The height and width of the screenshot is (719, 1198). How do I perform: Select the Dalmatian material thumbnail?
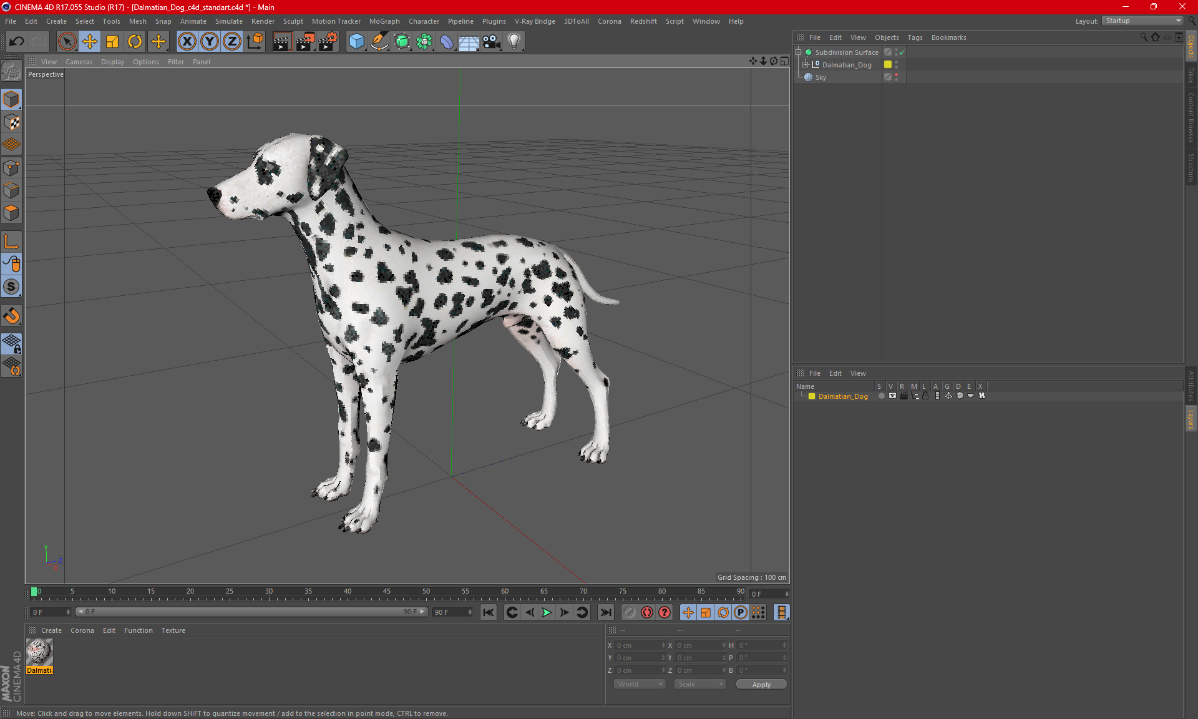point(39,652)
